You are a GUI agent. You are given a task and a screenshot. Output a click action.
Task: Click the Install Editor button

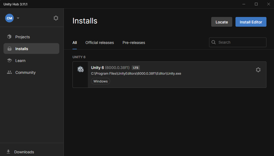(x=251, y=22)
